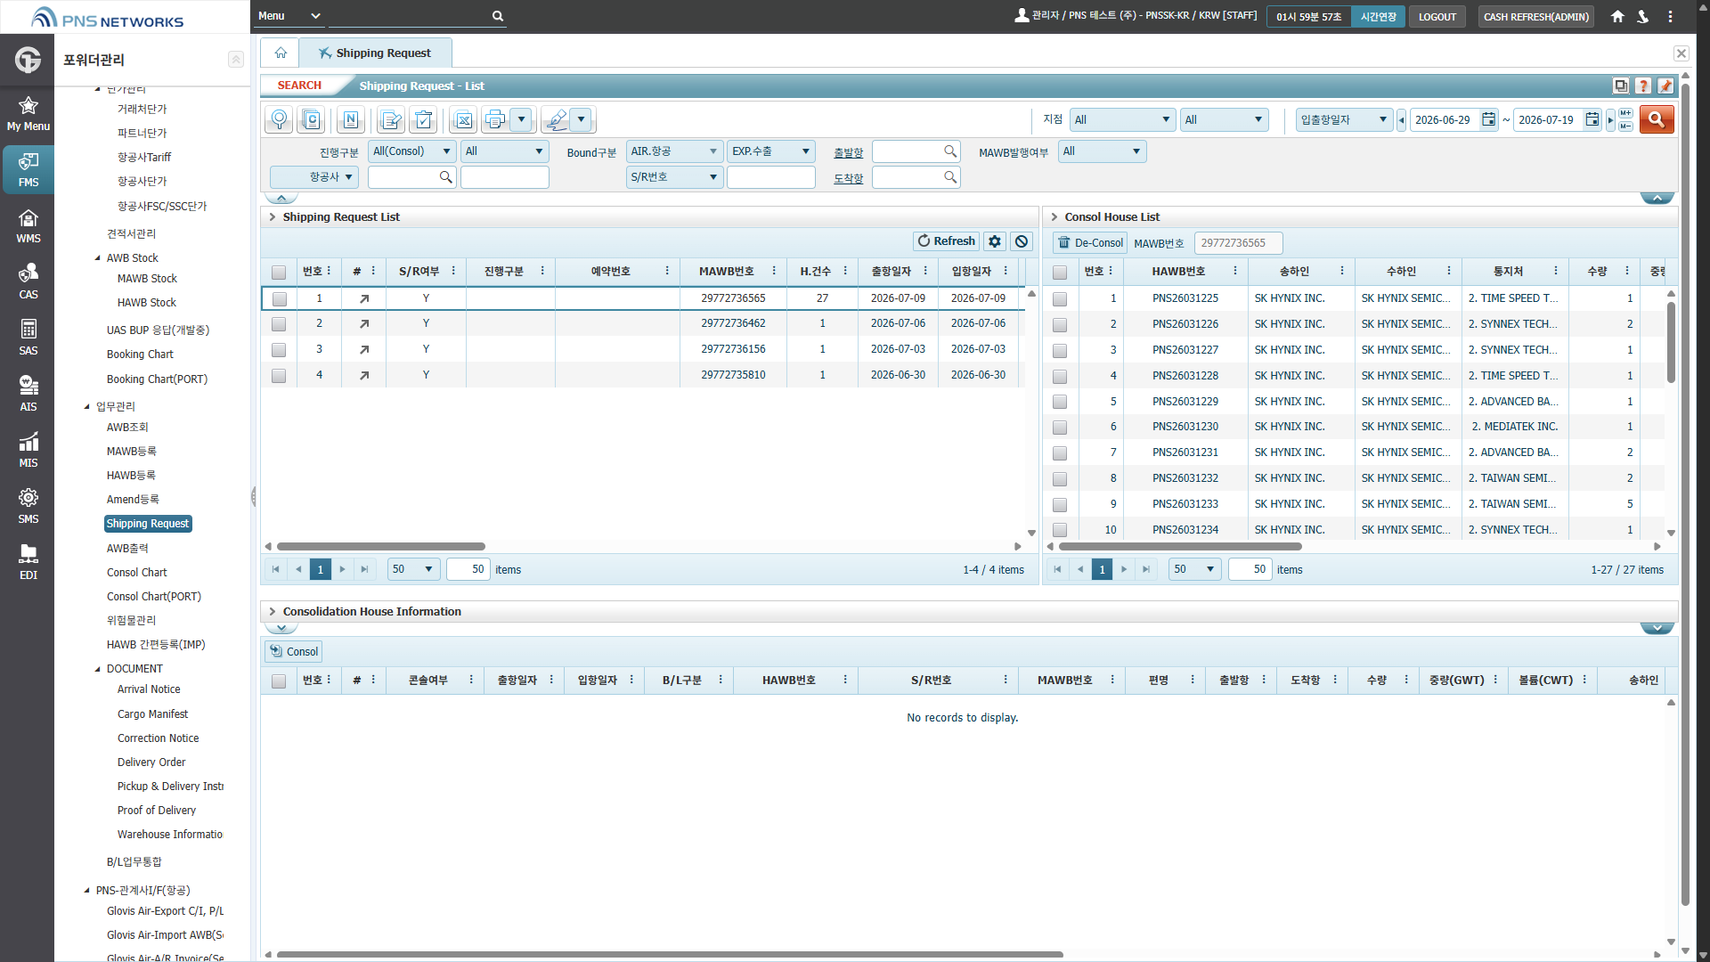
Task: Select all in Shipping Request List header checkbox
Action: click(279, 273)
